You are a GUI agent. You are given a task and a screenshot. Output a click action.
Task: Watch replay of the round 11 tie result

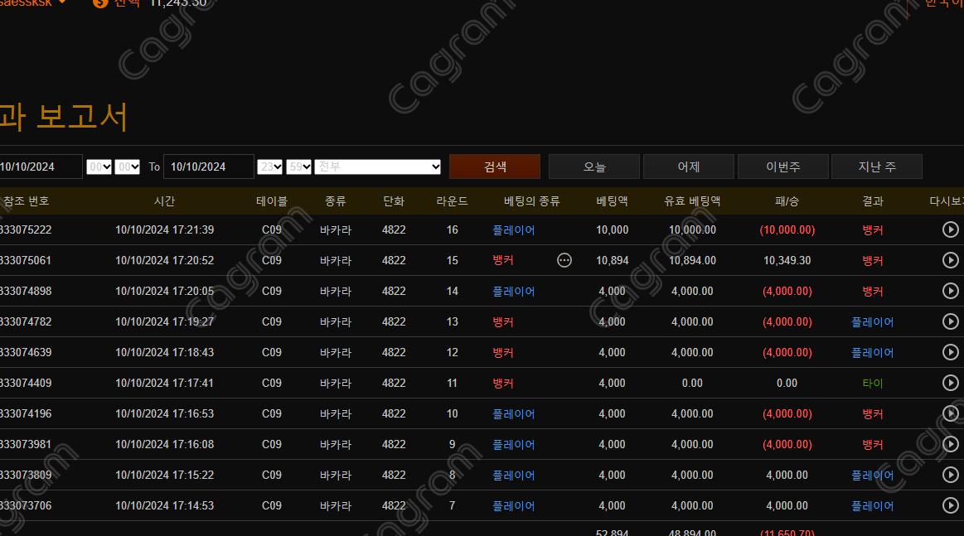(951, 383)
